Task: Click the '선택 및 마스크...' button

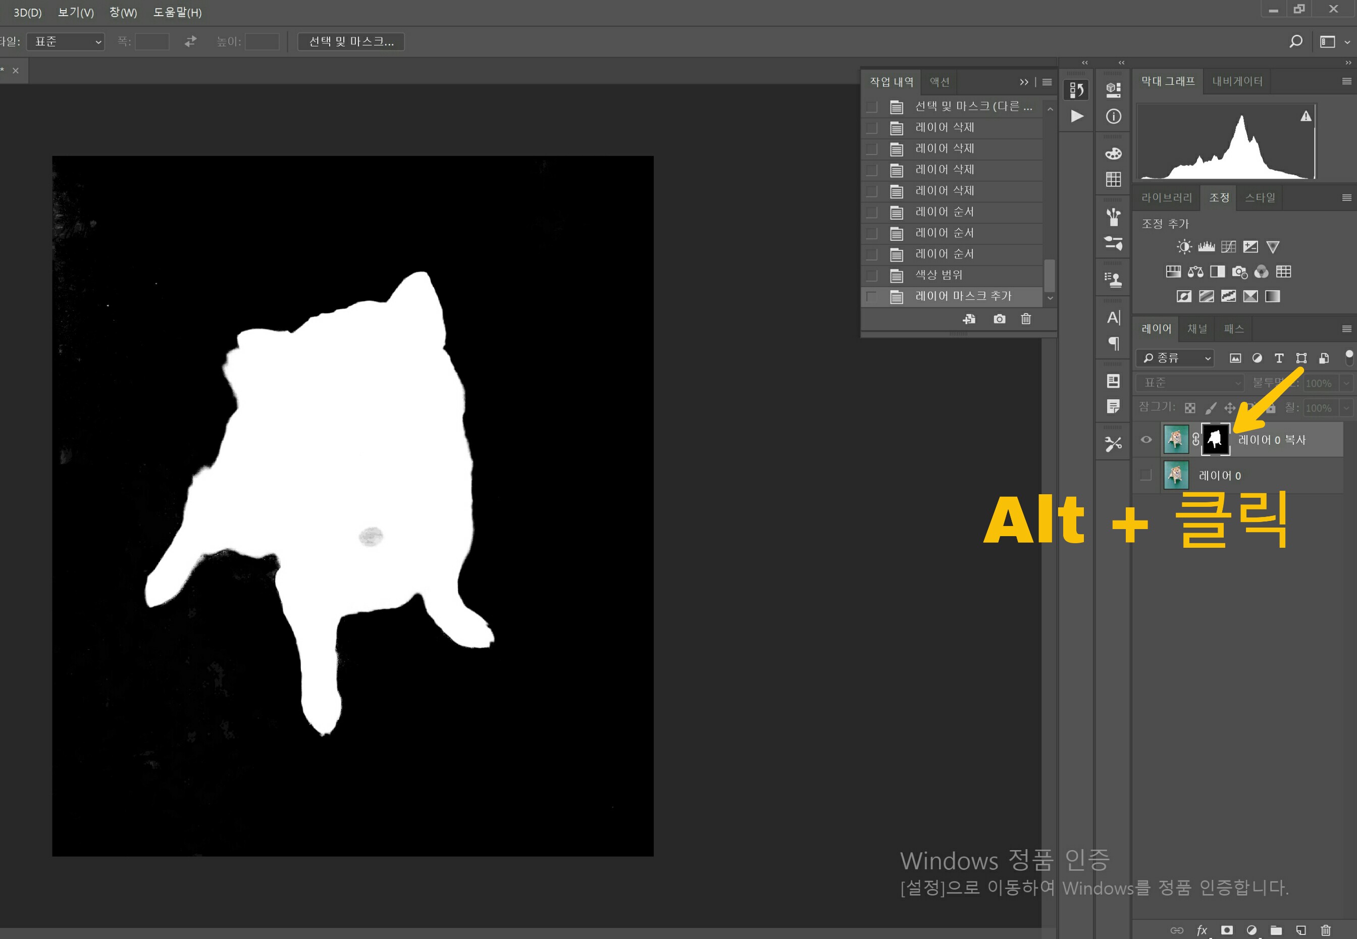Action: click(351, 41)
